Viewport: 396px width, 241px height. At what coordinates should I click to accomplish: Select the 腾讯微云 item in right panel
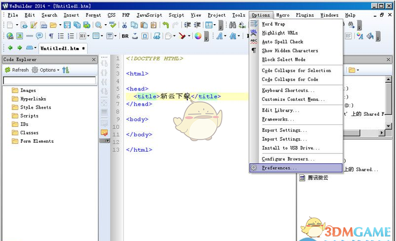(314, 178)
